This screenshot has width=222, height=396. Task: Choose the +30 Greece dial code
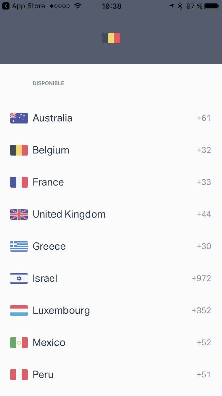(204, 246)
